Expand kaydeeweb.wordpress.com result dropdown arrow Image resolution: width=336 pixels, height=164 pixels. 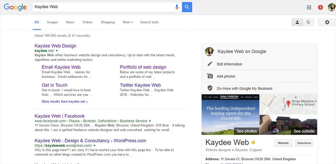point(94,146)
